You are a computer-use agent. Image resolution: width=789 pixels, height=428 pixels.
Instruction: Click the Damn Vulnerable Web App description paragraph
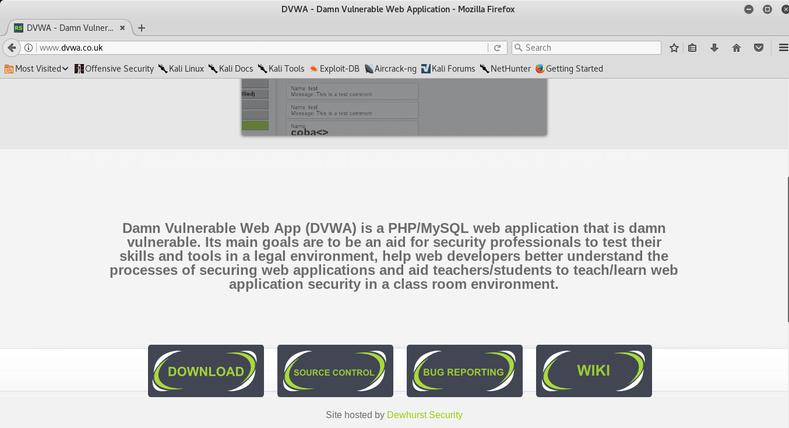[394, 256]
